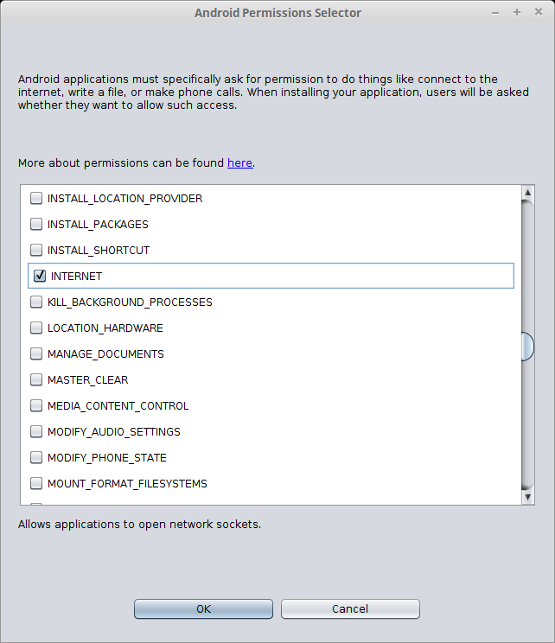555x643 pixels.
Task: Confirm selection with the OK button
Action: click(203, 608)
